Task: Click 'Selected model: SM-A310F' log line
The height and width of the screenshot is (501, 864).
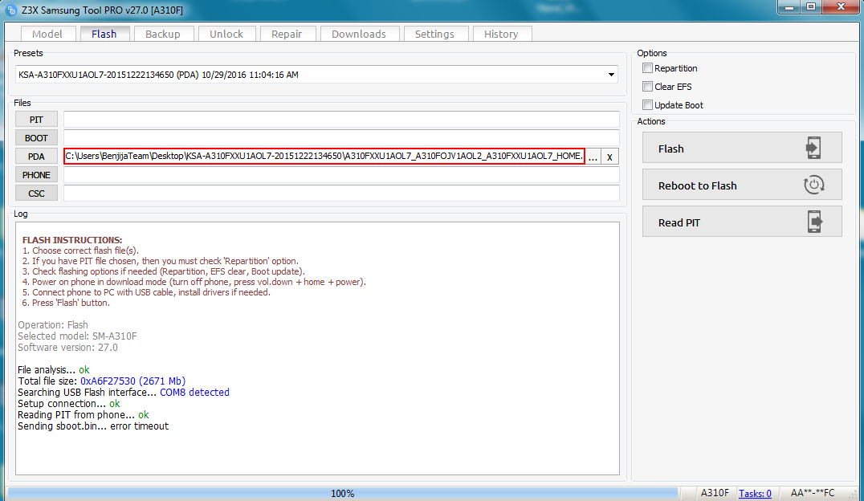Action: click(77, 336)
